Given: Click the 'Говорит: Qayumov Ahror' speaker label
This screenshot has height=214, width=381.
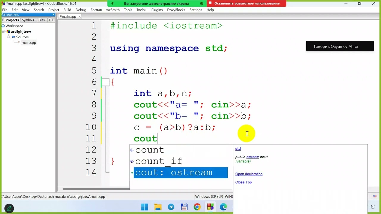Looking at the screenshot, I should click(340, 46).
